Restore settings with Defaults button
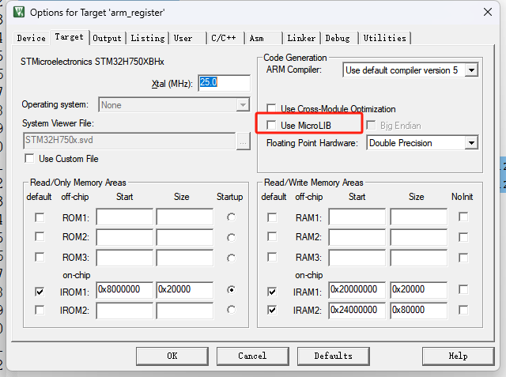506x377 pixels. click(333, 356)
